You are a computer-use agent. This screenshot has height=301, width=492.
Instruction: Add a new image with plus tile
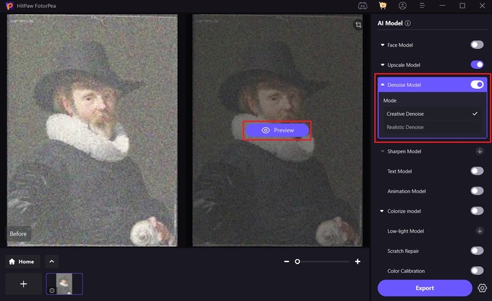pyautogui.click(x=23, y=284)
